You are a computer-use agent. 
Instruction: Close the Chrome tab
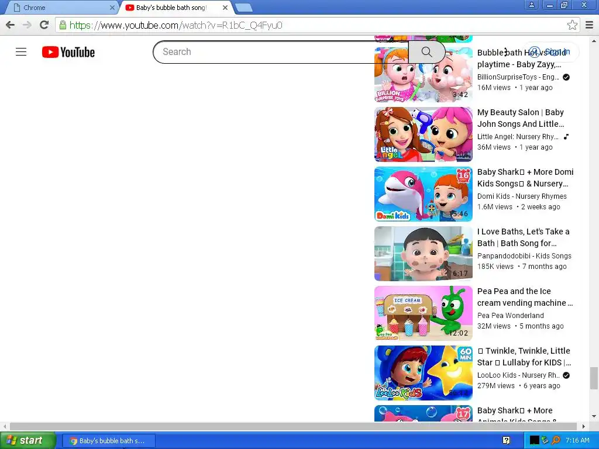[112, 8]
